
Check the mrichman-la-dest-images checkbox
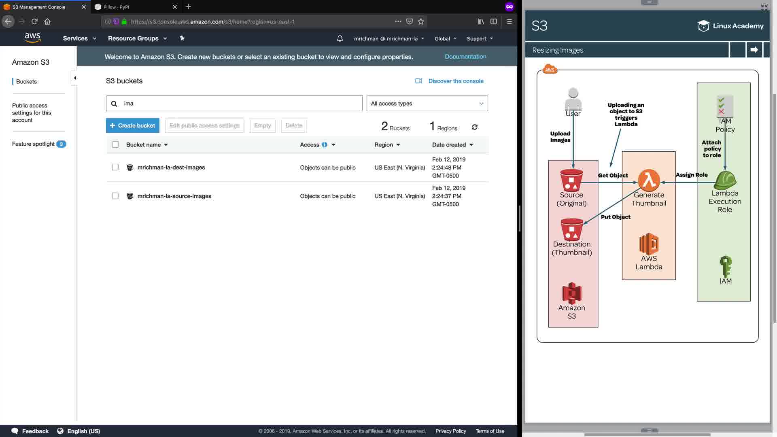115,167
